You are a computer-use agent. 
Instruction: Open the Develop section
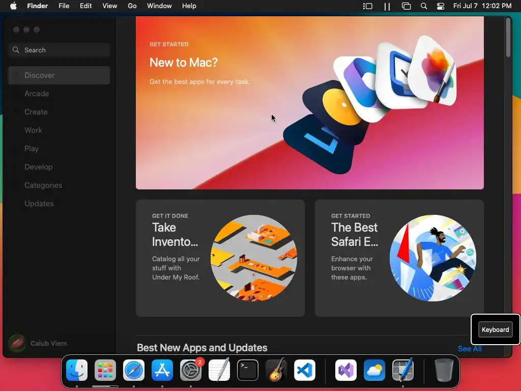pyautogui.click(x=59, y=166)
